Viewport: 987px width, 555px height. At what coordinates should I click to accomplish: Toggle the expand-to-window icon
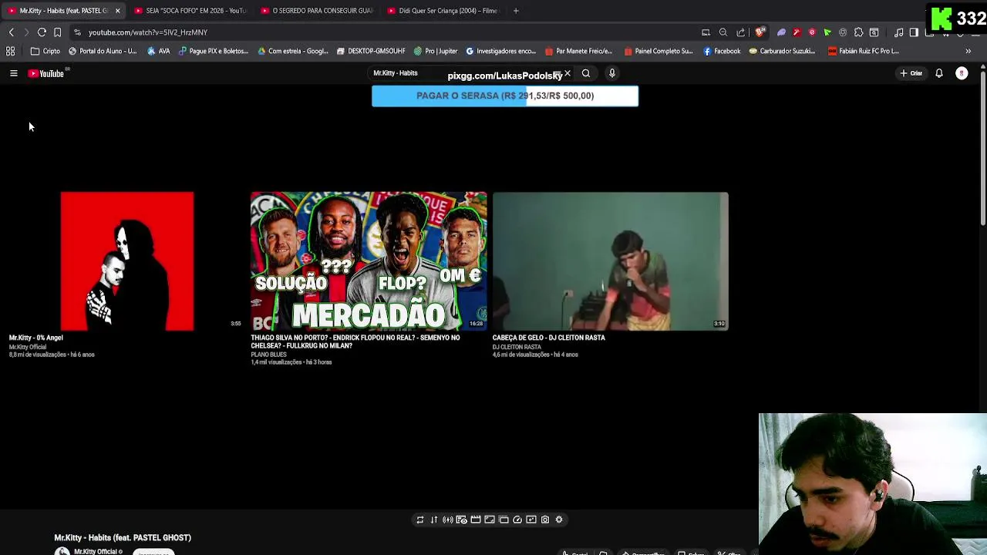tap(490, 520)
